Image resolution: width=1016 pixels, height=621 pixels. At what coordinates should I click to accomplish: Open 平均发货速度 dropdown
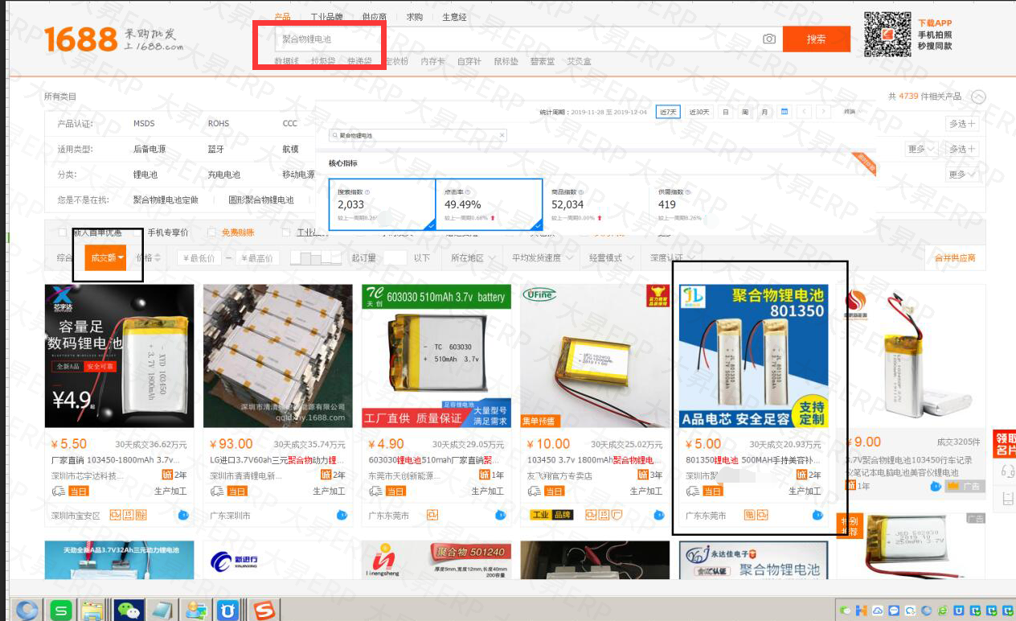542,258
